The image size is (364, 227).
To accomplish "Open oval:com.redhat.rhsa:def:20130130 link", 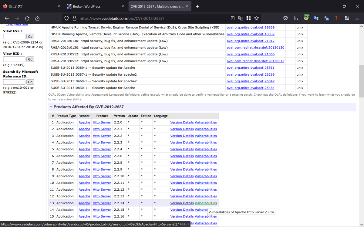I will tap(255, 48).
